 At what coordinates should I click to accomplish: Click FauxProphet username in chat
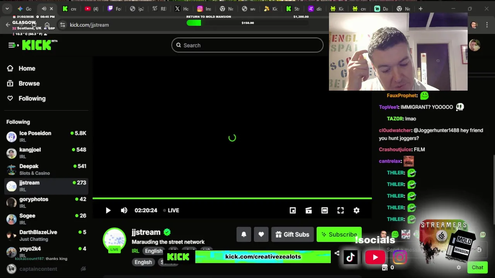(402, 95)
